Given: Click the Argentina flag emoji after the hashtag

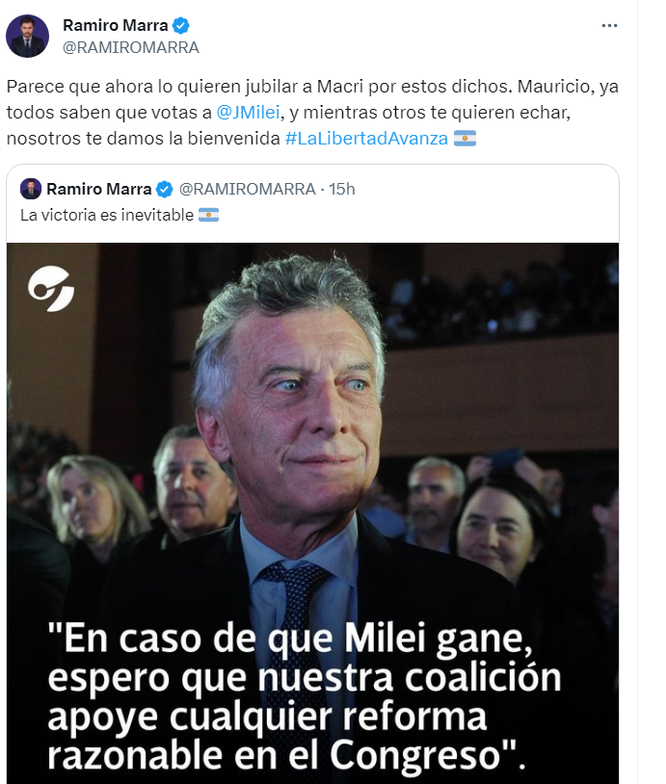Looking at the screenshot, I should [x=465, y=138].
